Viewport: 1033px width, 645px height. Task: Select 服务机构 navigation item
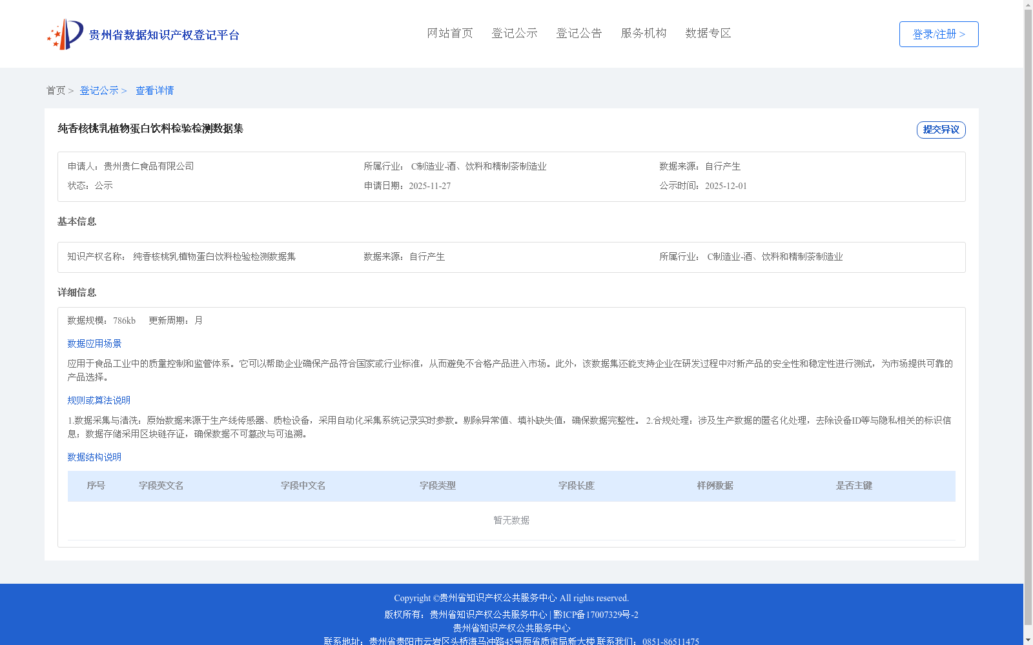pyautogui.click(x=644, y=33)
